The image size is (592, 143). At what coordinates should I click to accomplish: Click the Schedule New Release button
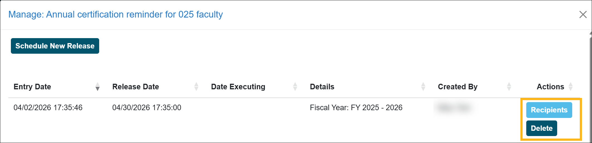click(55, 46)
